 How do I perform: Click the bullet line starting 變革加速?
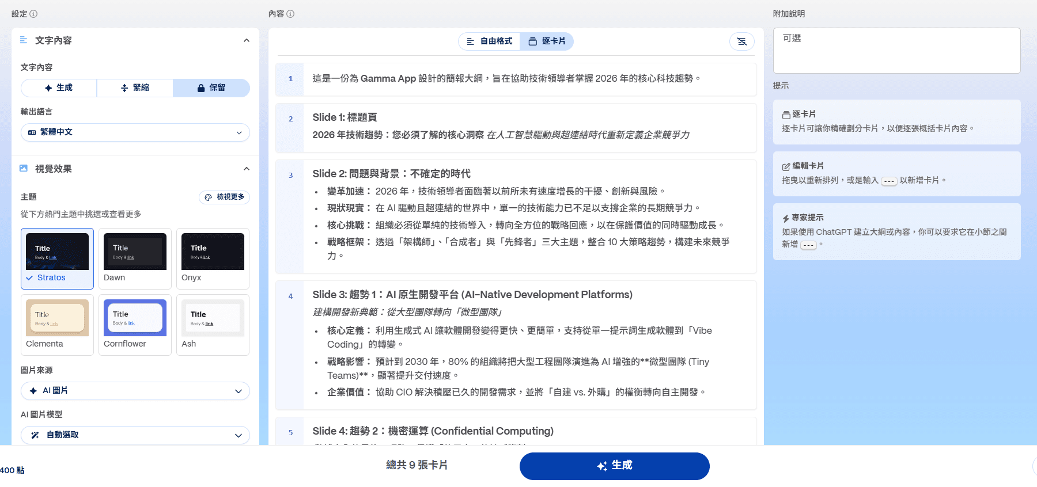(x=497, y=191)
